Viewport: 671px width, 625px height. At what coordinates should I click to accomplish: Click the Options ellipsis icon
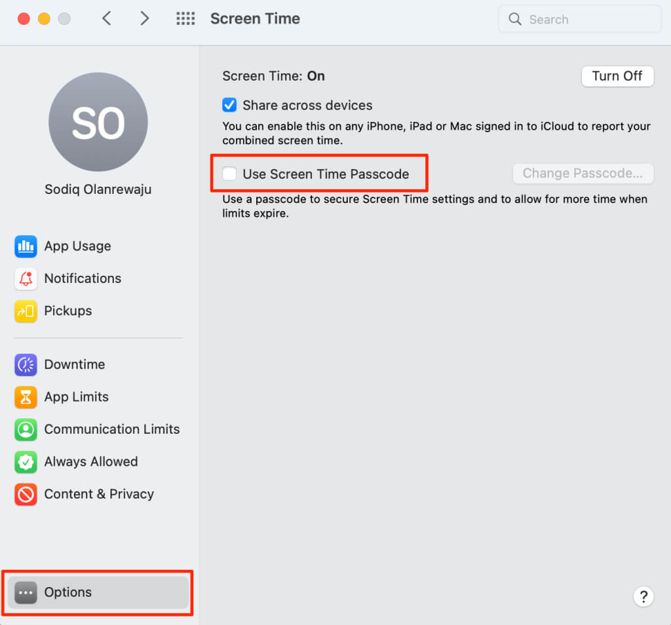point(26,592)
